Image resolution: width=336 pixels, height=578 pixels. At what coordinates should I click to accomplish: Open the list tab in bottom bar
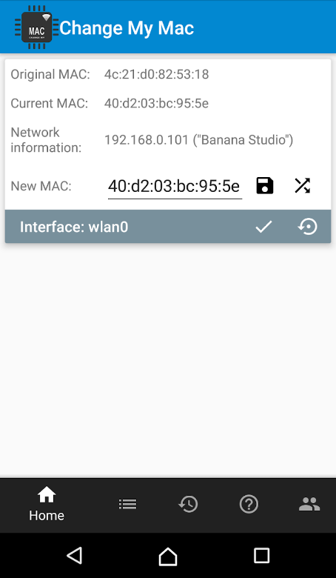(x=127, y=504)
